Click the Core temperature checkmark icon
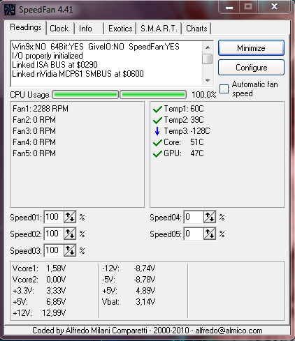This screenshot has height=341, width=295. tap(157, 142)
